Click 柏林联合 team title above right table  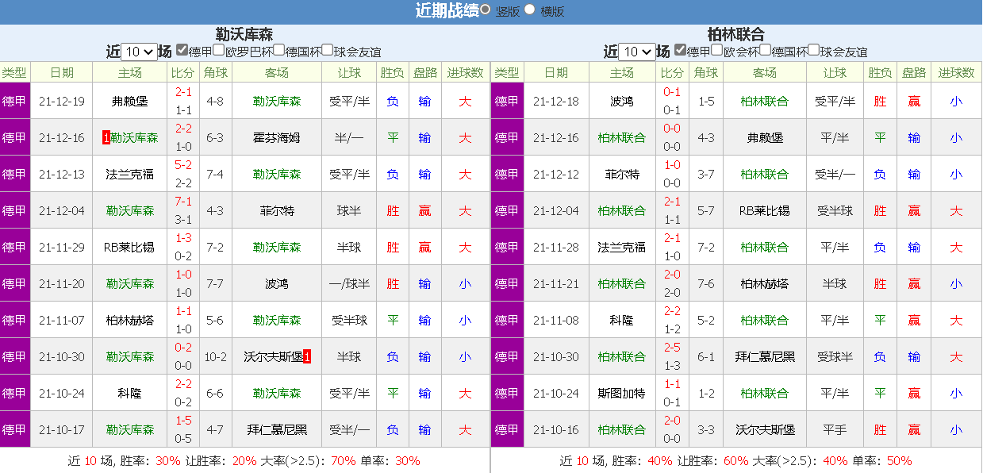pos(736,34)
